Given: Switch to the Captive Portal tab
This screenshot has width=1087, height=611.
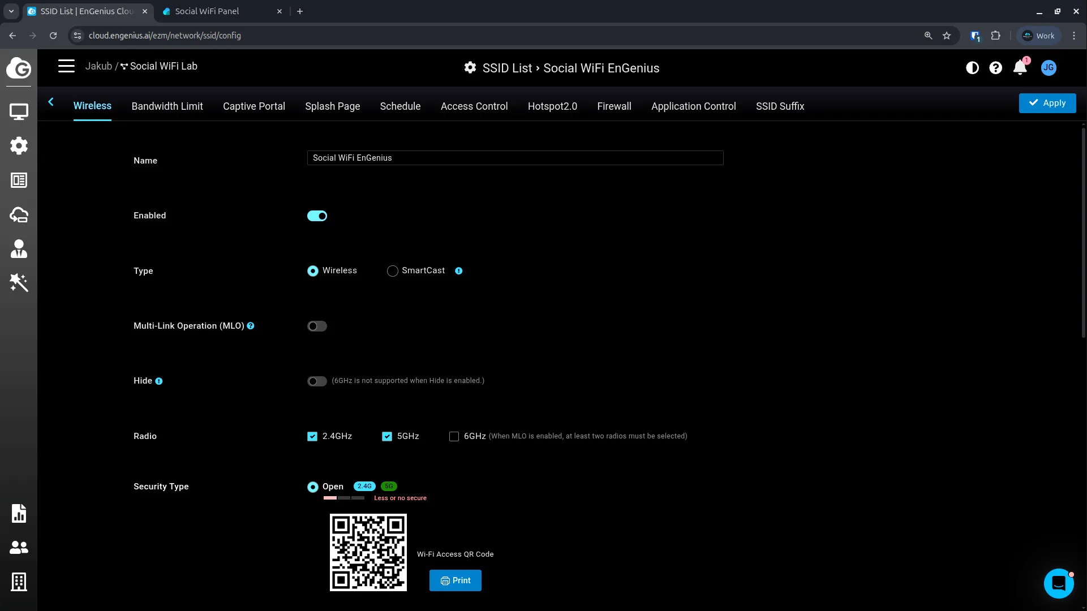Looking at the screenshot, I should click(x=254, y=106).
